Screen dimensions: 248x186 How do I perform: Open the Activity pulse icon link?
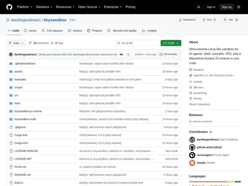(191, 82)
